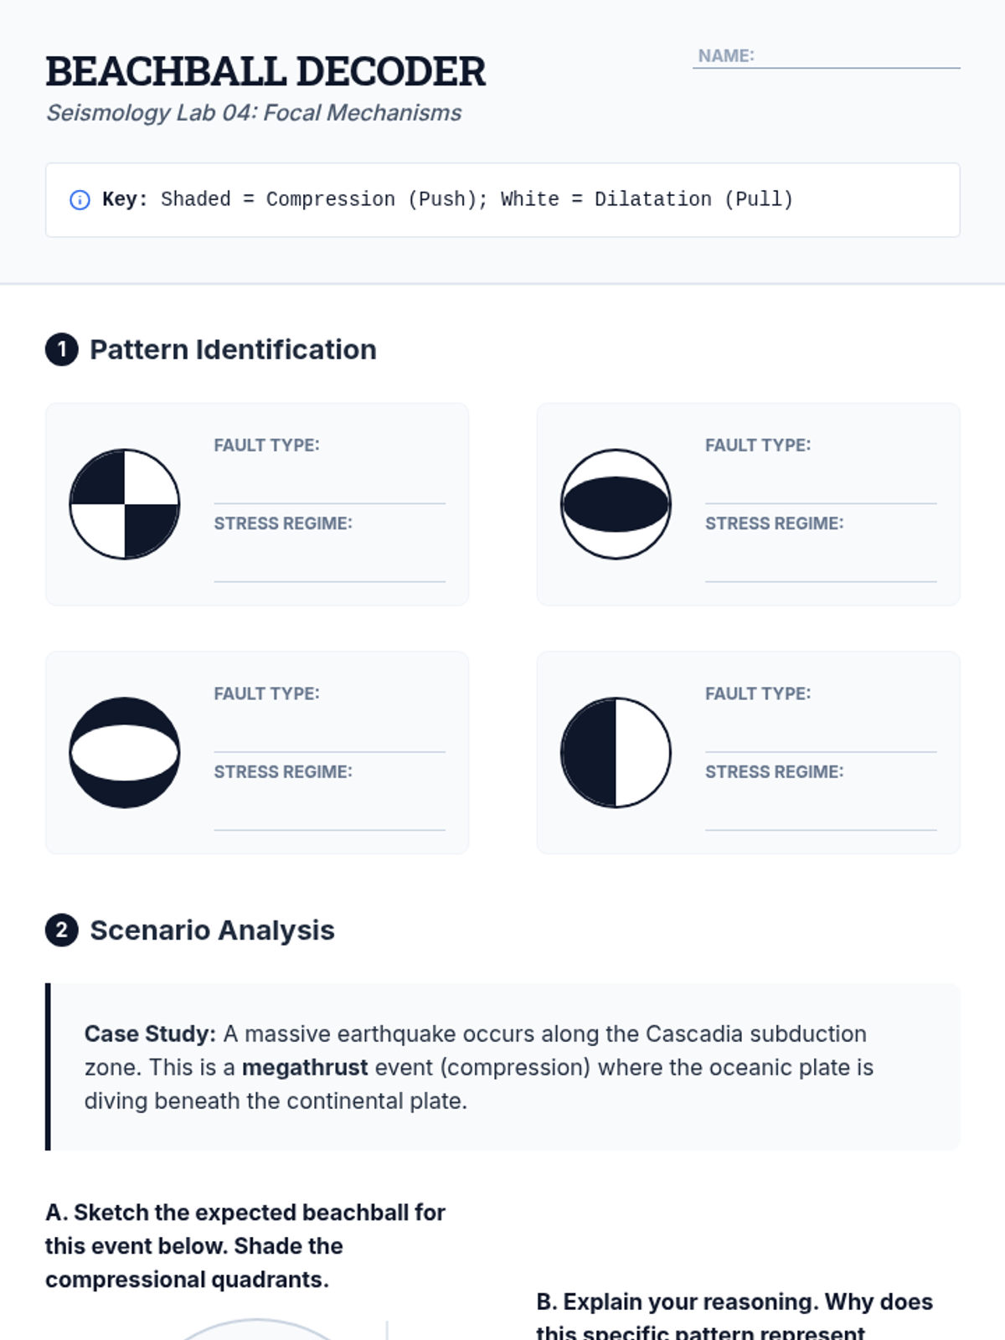
Task: Click the number 1 section badge
Action: (61, 350)
